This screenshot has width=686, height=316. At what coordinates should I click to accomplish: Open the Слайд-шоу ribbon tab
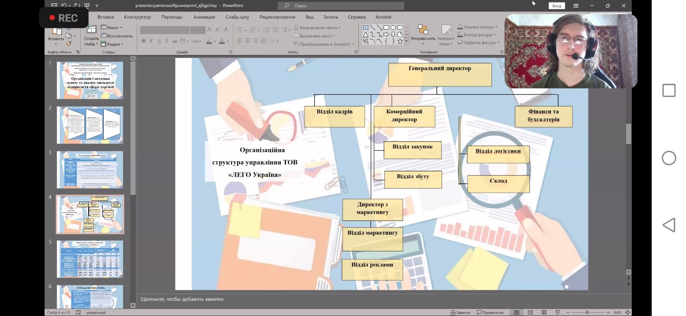point(237,17)
